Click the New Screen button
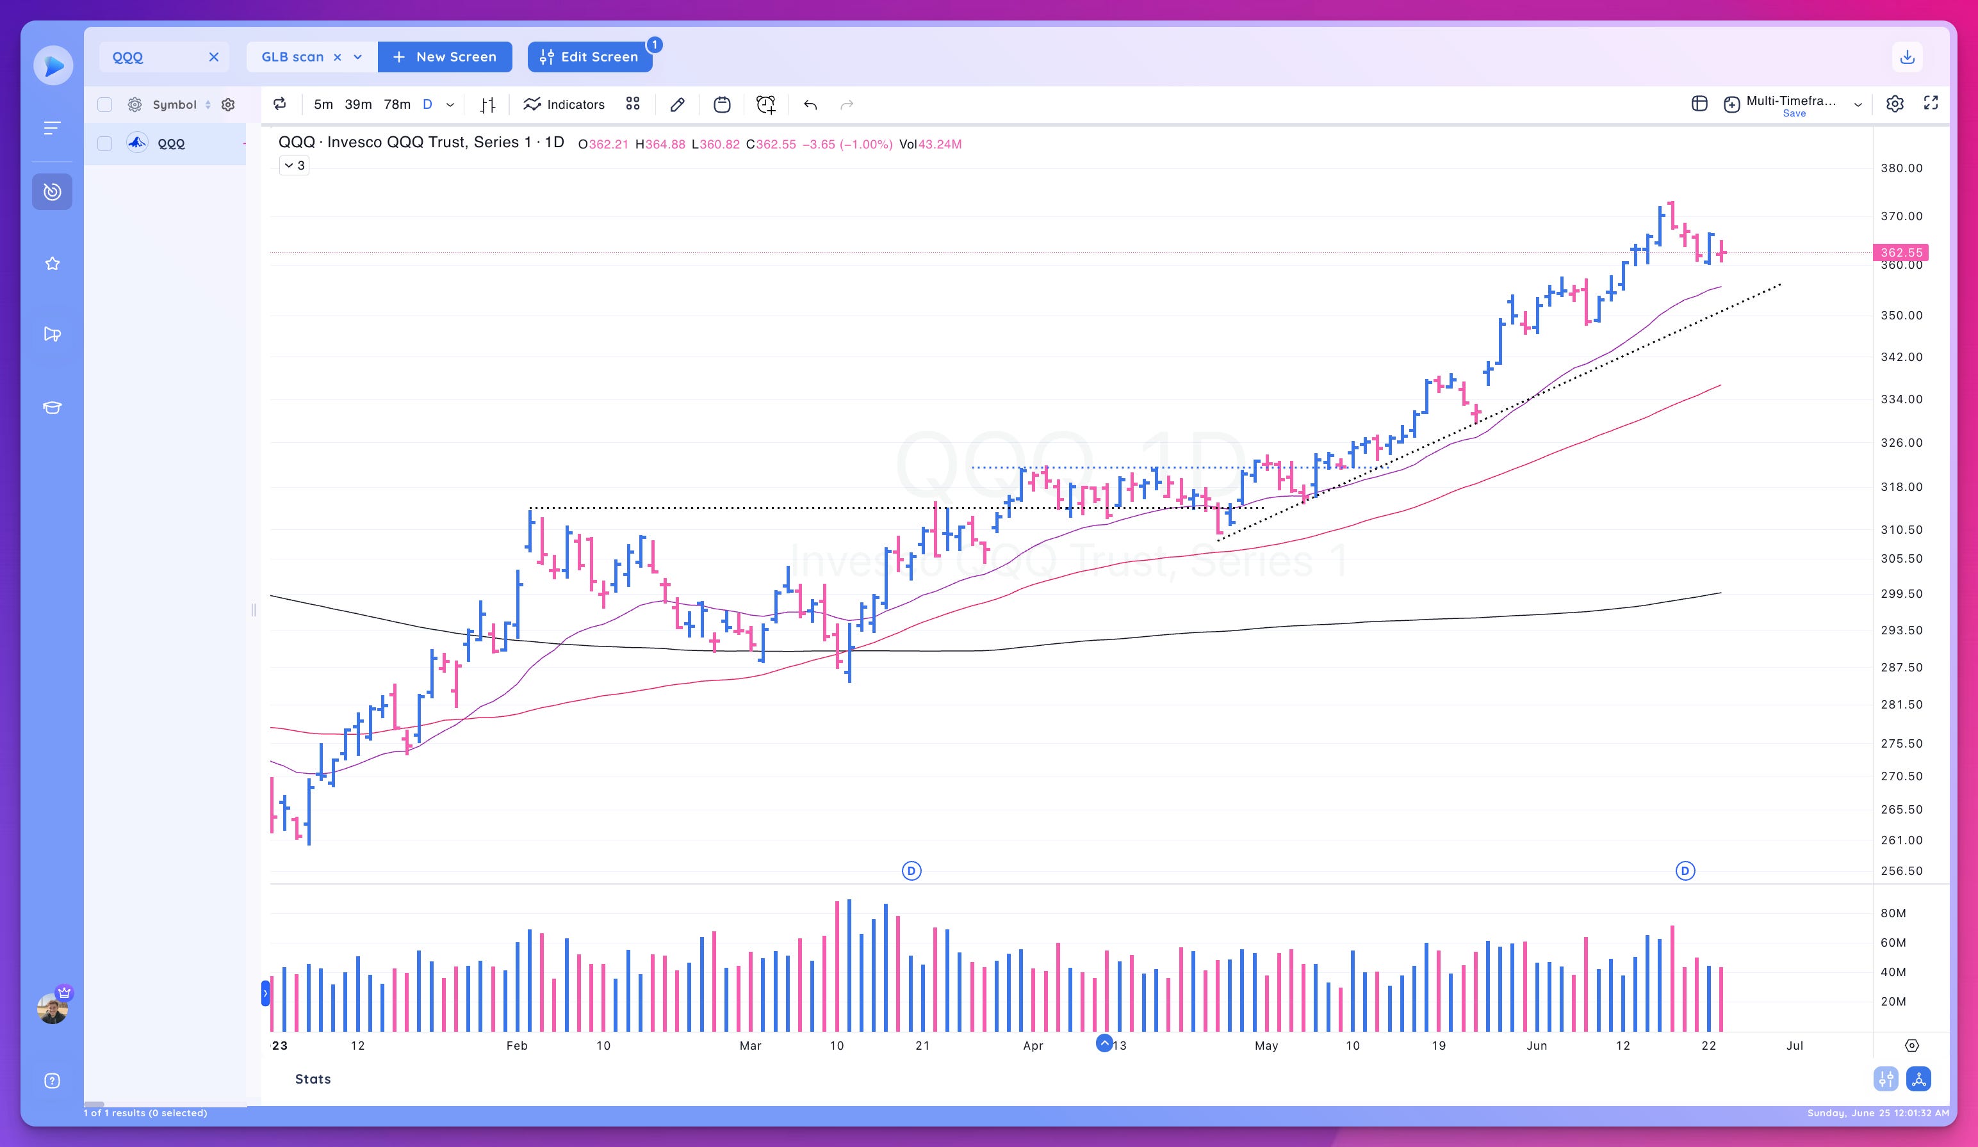This screenshot has width=1978, height=1147. pos(445,57)
